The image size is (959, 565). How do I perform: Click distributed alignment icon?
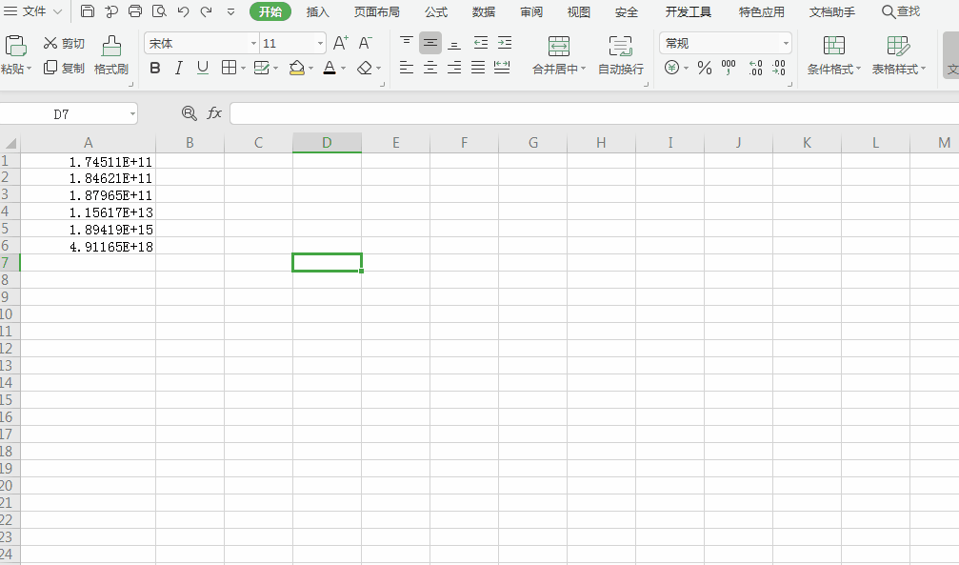502,68
